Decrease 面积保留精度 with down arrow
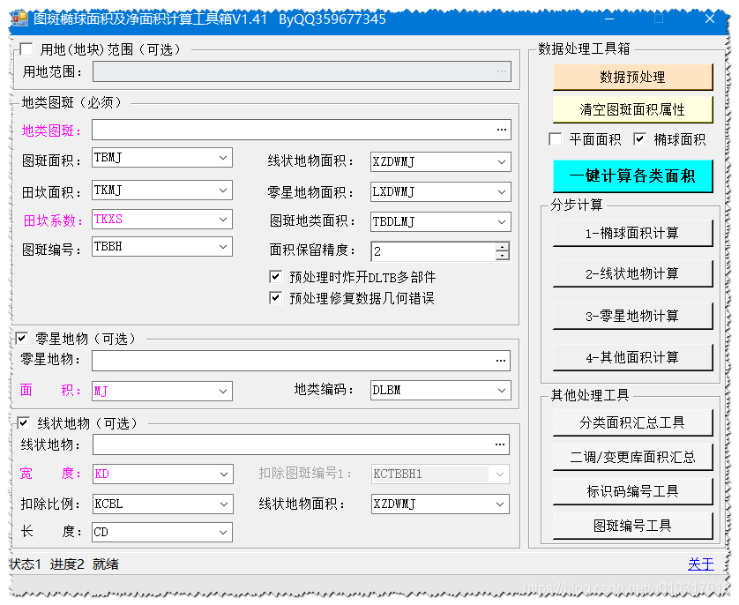The image size is (739, 605). coord(503,256)
